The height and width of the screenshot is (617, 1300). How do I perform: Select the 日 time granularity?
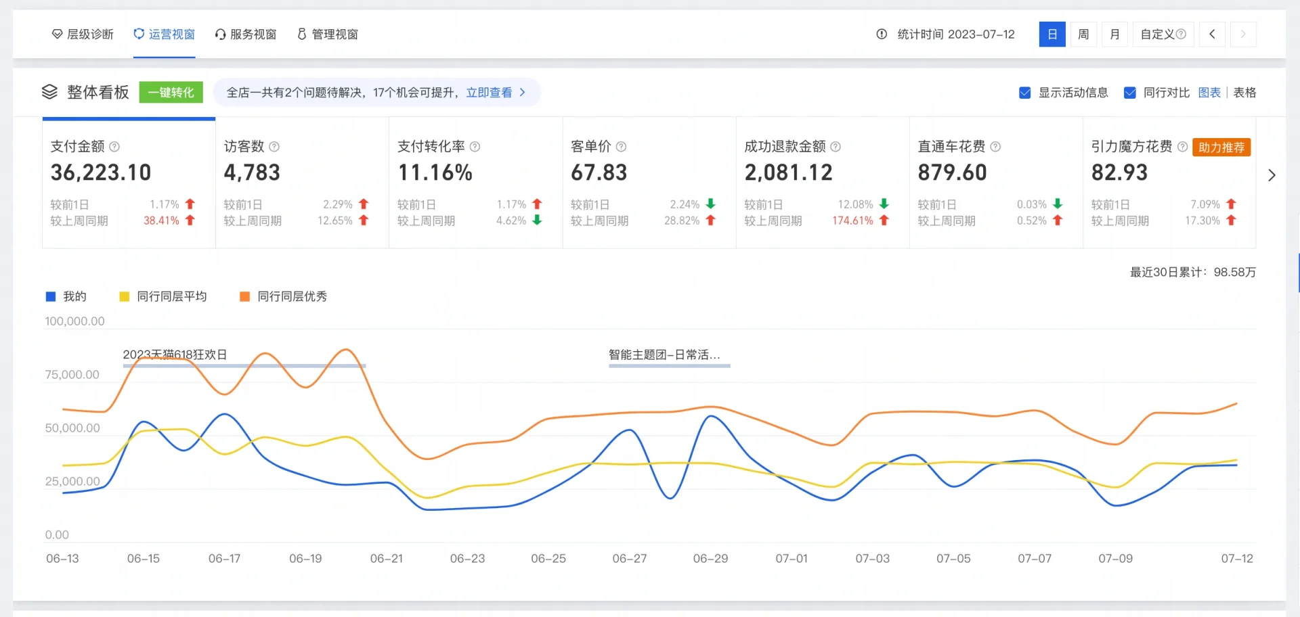point(1052,34)
